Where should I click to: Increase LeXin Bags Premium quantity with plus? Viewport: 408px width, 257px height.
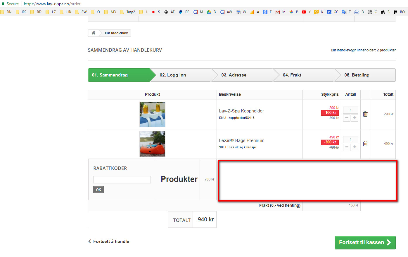[x=355, y=147]
